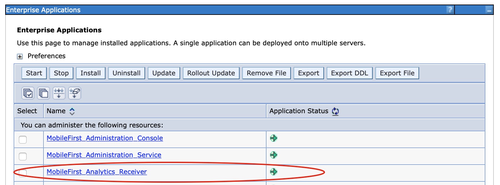Click the Preferences label

[46, 56]
